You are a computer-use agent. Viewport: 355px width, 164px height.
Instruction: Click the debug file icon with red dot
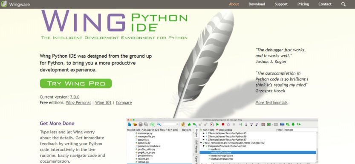click(x=212, y=124)
